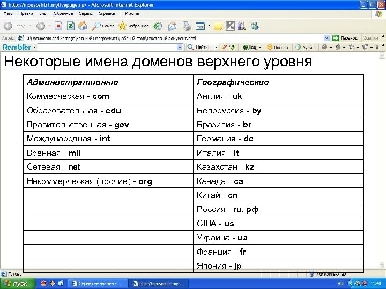The width and height of the screenshot is (386, 289).
Task: Open the Файл menu
Action: pos(9,14)
